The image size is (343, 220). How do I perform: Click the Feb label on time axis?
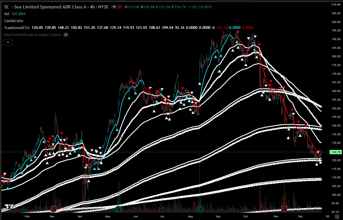[27, 217]
